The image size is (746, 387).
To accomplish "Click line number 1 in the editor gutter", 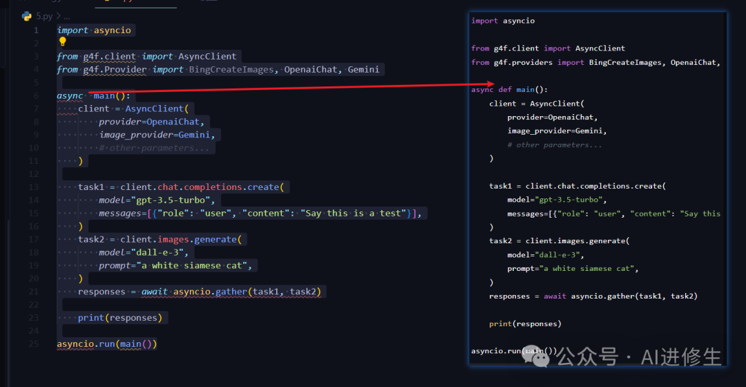I will [36, 30].
